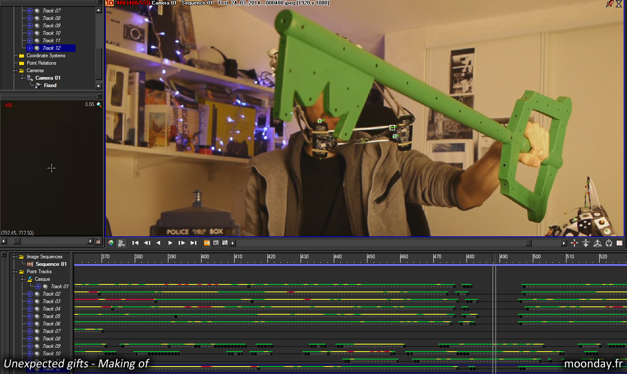Select Track 12 in the project tree

pyautogui.click(x=51, y=48)
